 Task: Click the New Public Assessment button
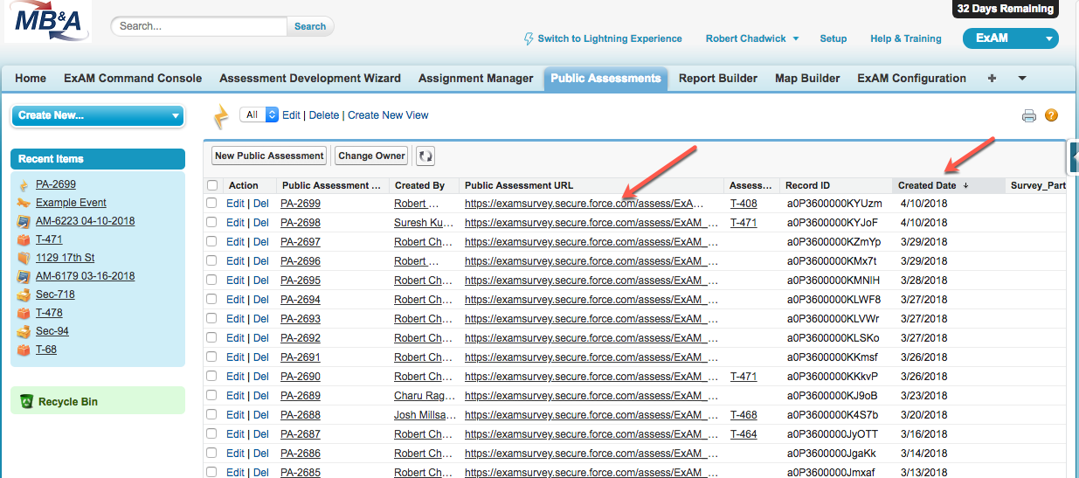point(269,156)
